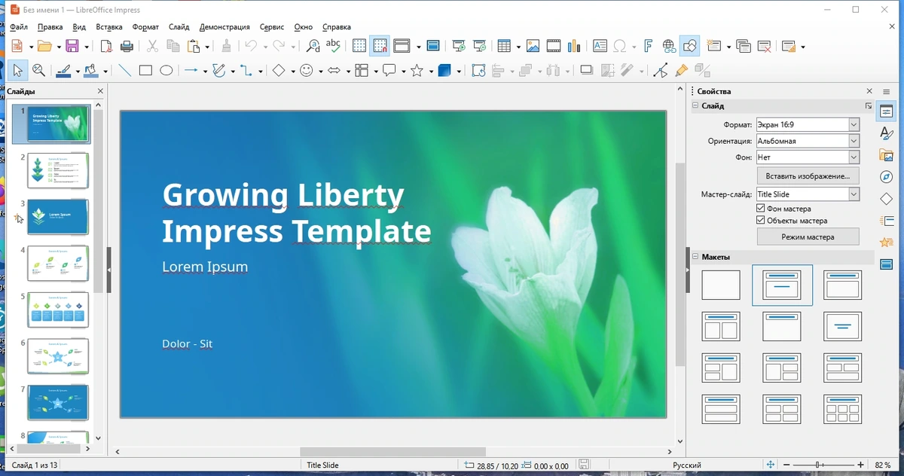Open the Мастер-слайд dropdown
Screen dimensions: 904x476
(854, 194)
